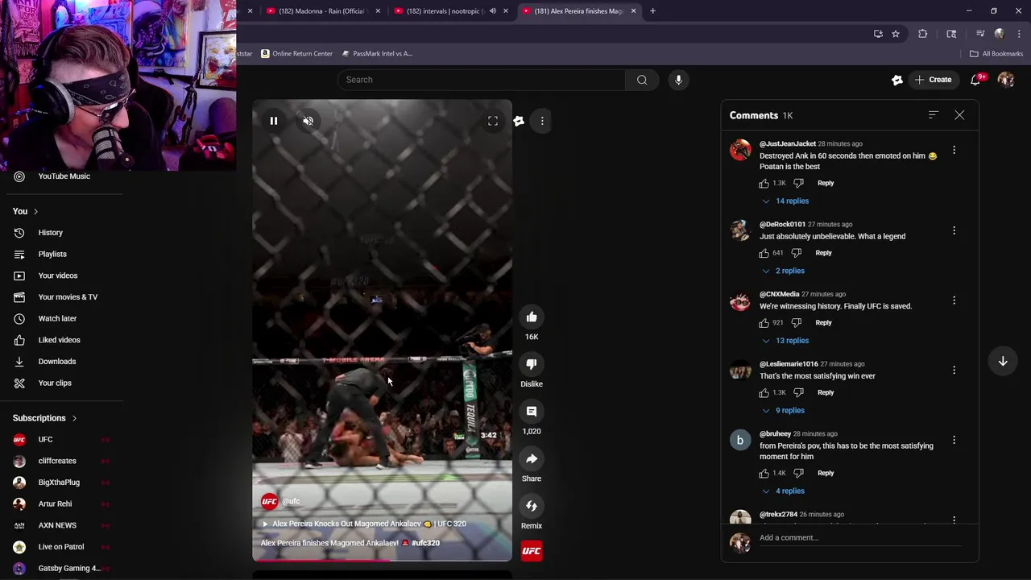Open options menu for JustJeanJacket comment
Viewport: 1031px width, 580px height.
pos(954,150)
